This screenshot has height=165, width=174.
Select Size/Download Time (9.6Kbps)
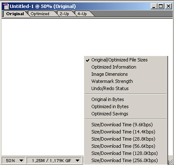click(126, 125)
